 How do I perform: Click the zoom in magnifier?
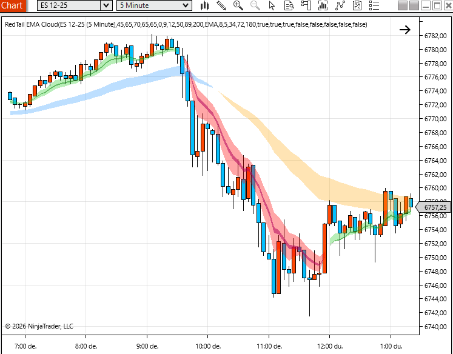238,5
